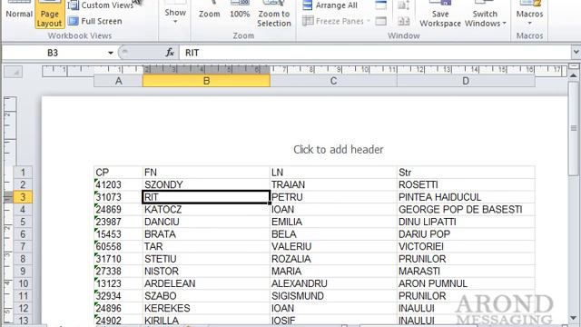
Task: Select row 1 header
Action: (x=23, y=173)
